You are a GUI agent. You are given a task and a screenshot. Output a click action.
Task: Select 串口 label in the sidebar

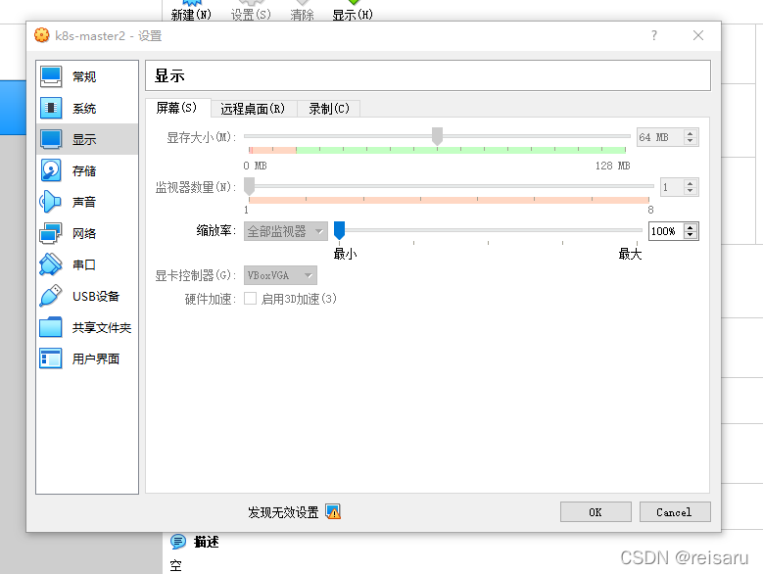pyautogui.click(x=84, y=264)
